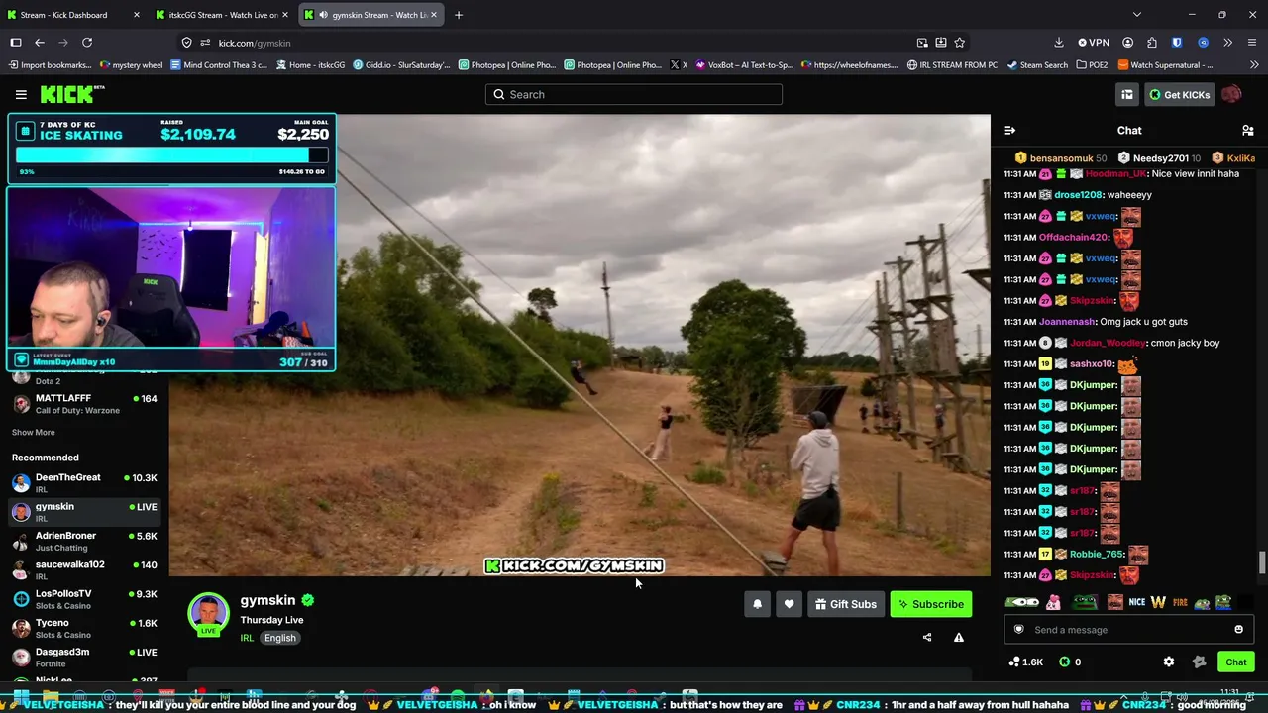Viewport: 1268px width, 713px height.
Task: Click the chat scrollbar thumb
Action: pos(1261,562)
